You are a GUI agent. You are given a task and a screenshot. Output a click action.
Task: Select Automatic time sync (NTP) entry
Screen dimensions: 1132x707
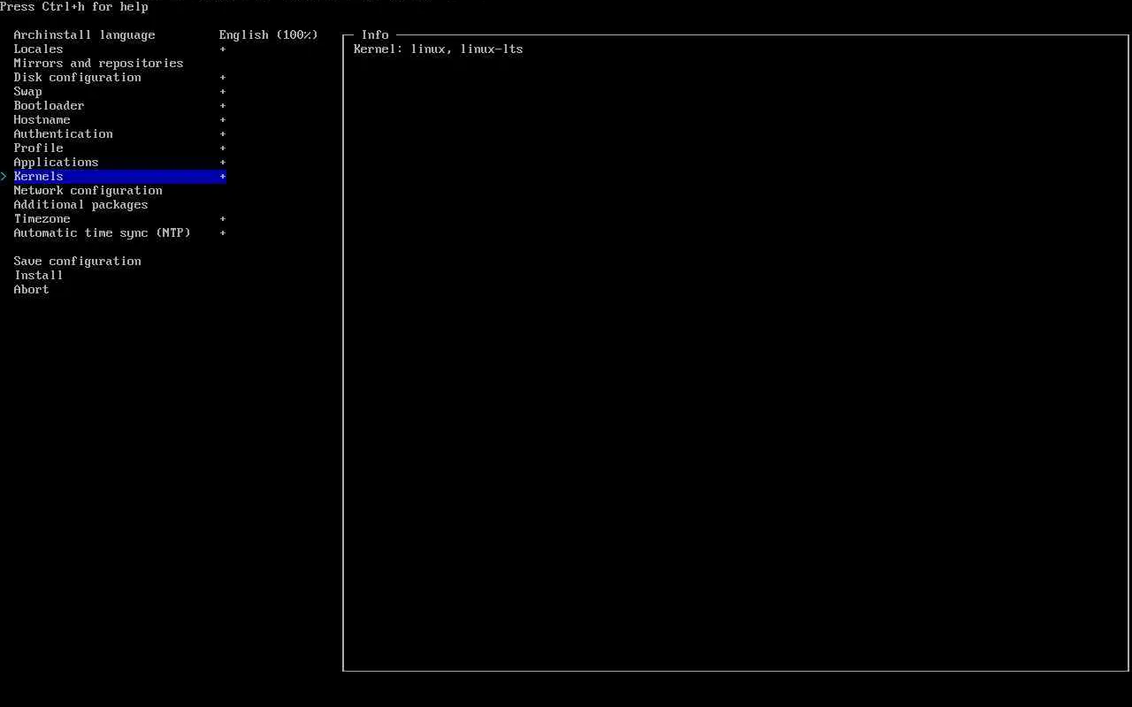pyautogui.click(x=102, y=232)
